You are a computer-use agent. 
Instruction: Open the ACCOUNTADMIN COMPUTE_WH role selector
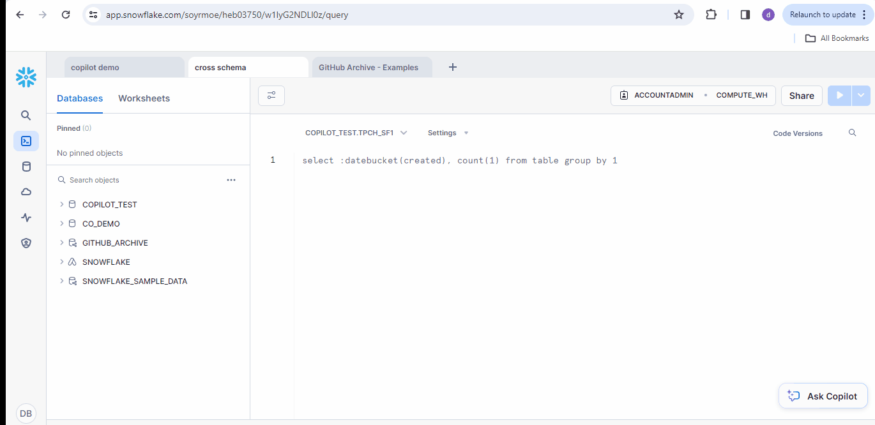tap(693, 96)
